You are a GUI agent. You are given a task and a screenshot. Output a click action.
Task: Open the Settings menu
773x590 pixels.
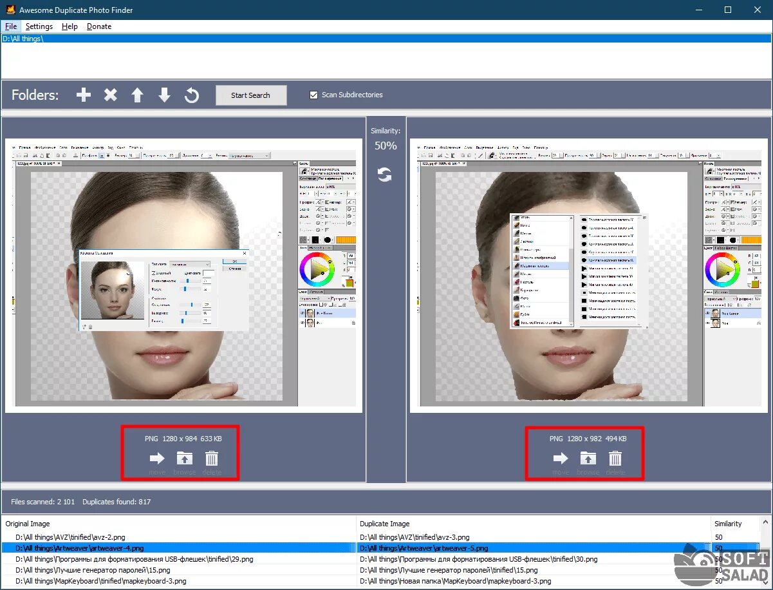coord(39,26)
